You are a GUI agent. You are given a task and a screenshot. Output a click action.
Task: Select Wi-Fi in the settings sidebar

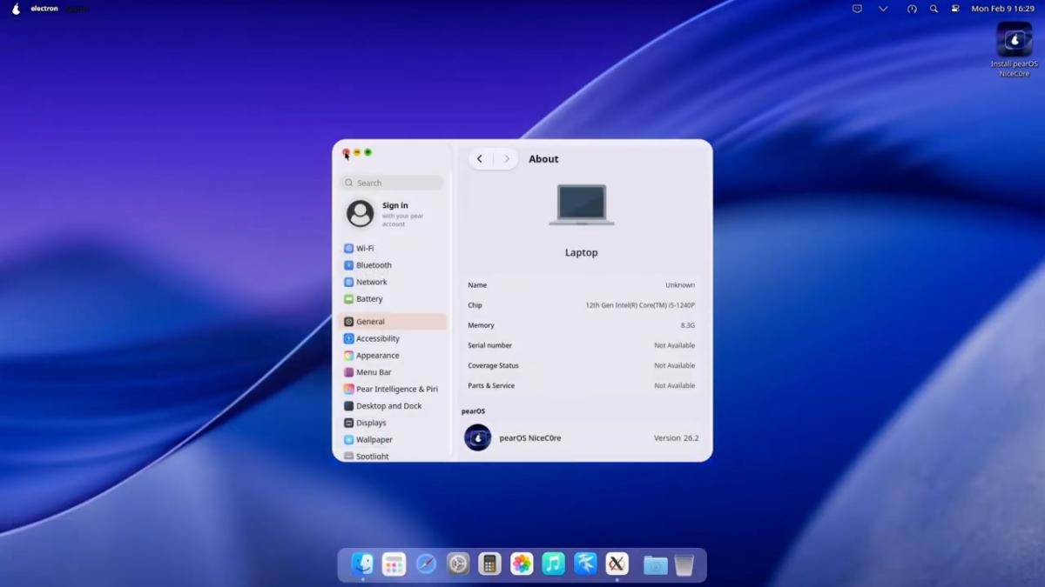pos(365,249)
